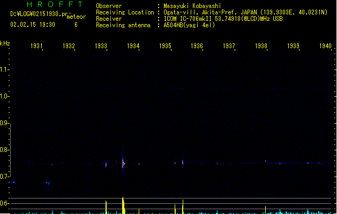Click the 1938 time axis marker
This screenshot has width=337, height=214.
(x=261, y=45)
